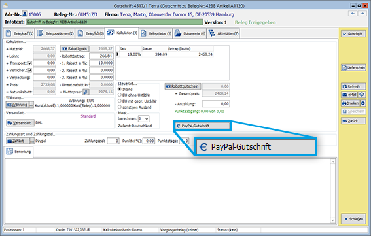The image size is (371, 236).
Task: Click the row pointer arrow in tax table
Action: pyautogui.click(x=118, y=54)
